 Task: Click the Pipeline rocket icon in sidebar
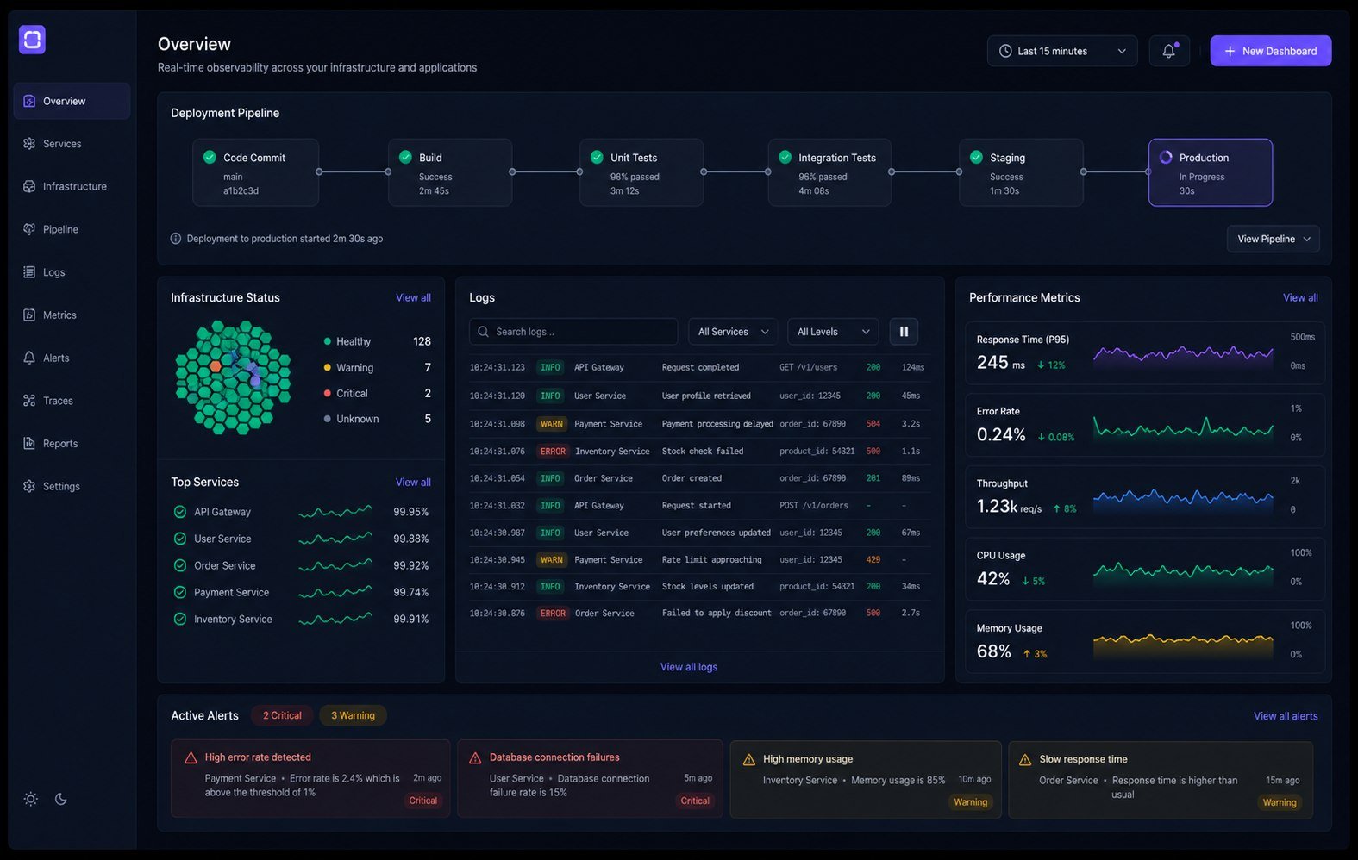[29, 229]
